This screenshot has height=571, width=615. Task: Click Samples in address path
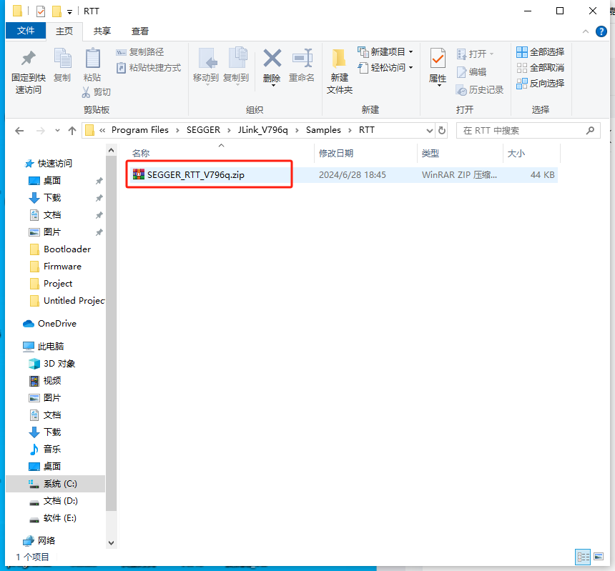323,130
